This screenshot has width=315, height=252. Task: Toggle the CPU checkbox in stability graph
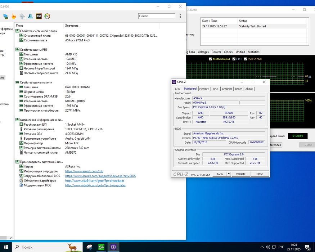coord(234,59)
